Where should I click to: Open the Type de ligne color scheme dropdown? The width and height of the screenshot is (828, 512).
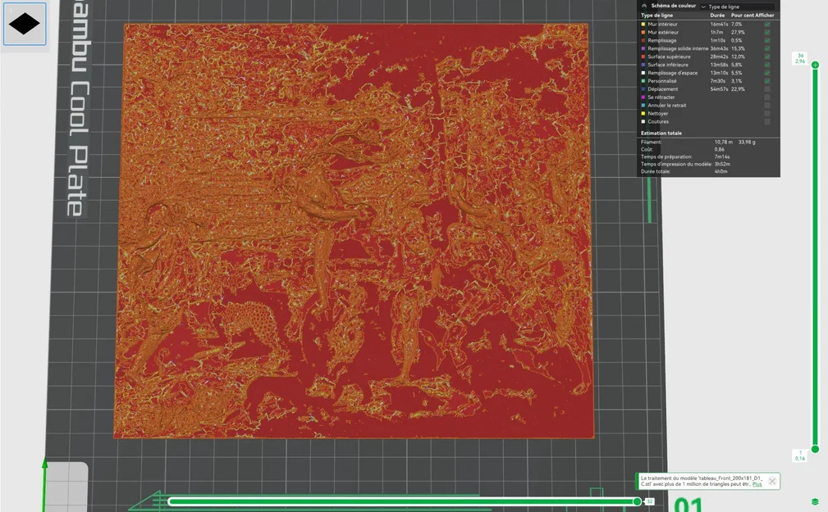pyautogui.click(x=737, y=7)
